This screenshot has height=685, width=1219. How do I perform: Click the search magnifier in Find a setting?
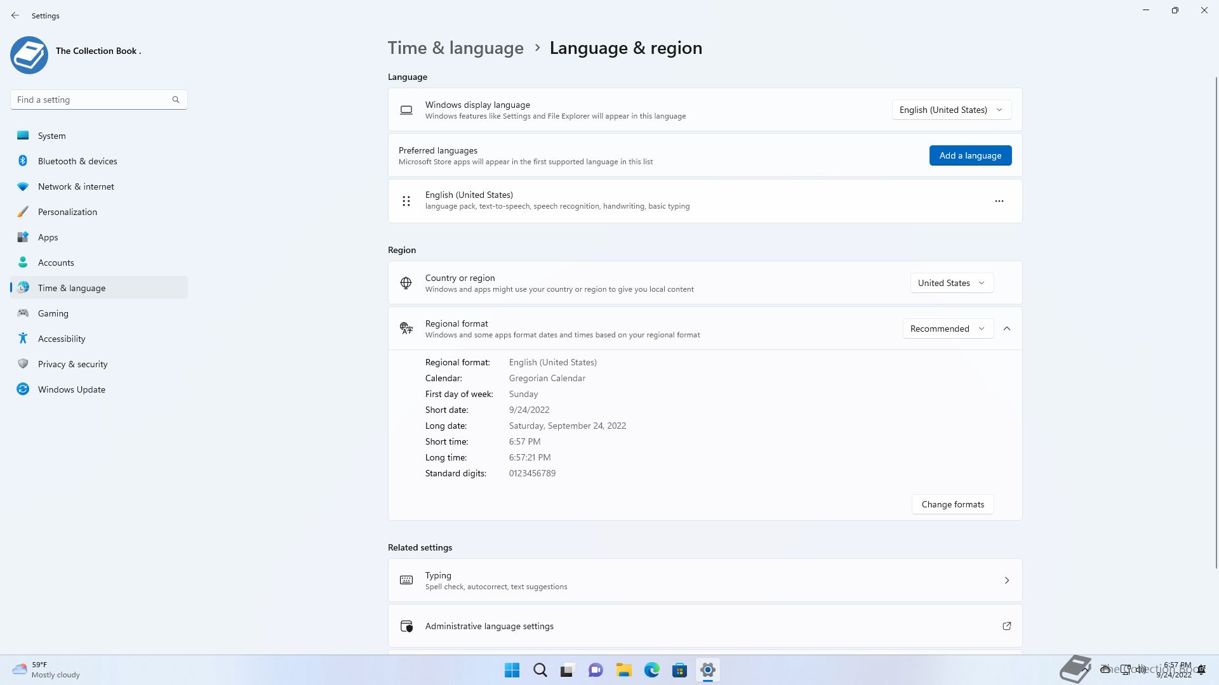[x=176, y=100]
